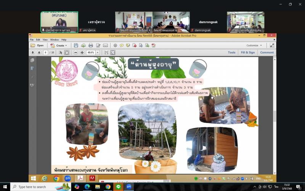Click Adobe Acrobat PDF icon in shared taskbar
This screenshot has width=305, height=191.
pos(80,178)
